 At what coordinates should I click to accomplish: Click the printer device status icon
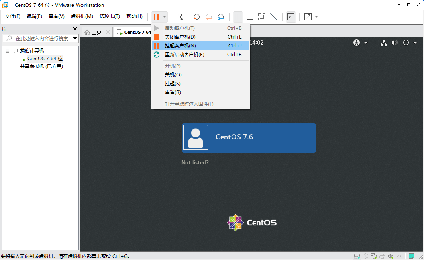coord(382,256)
